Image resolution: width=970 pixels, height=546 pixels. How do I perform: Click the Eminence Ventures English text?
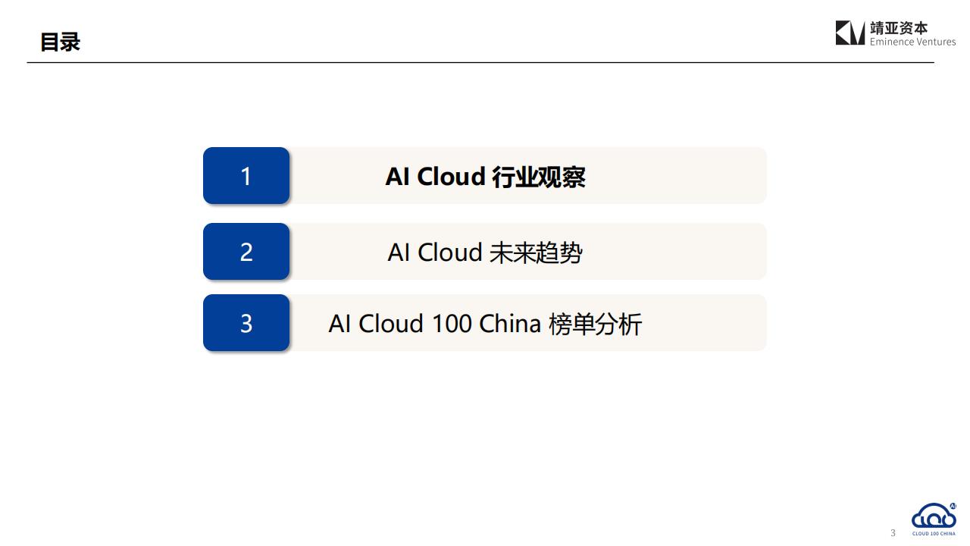tap(912, 42)
